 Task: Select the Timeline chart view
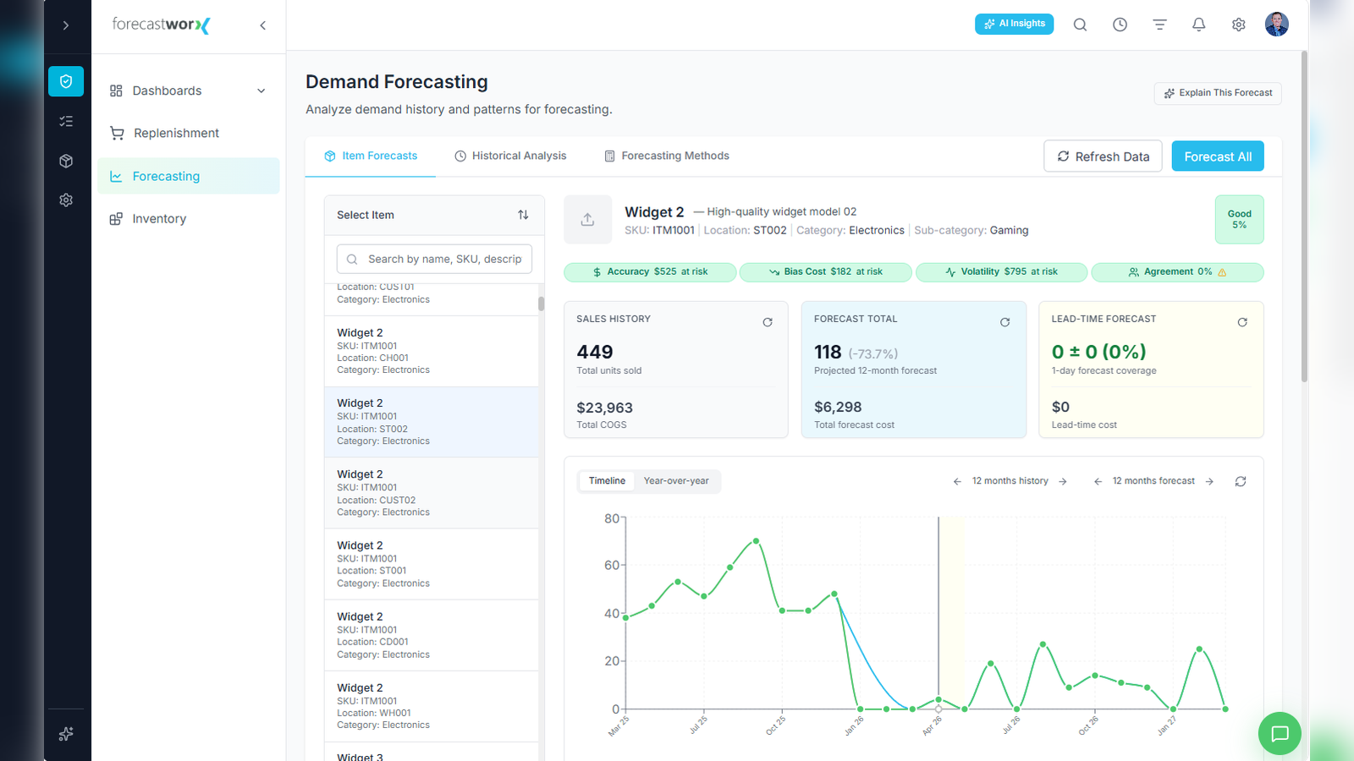pyautogui.click(x=607, y=481)
